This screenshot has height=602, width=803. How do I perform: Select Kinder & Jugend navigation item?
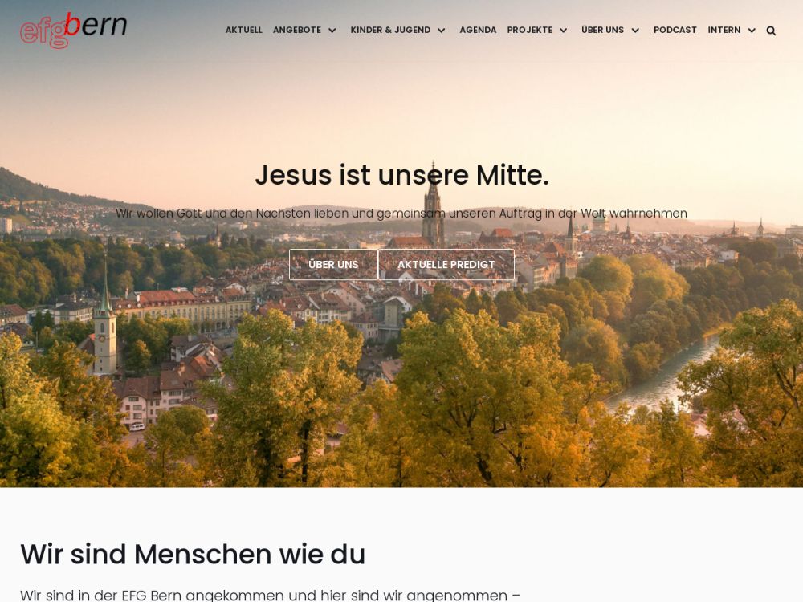(390, 31)
